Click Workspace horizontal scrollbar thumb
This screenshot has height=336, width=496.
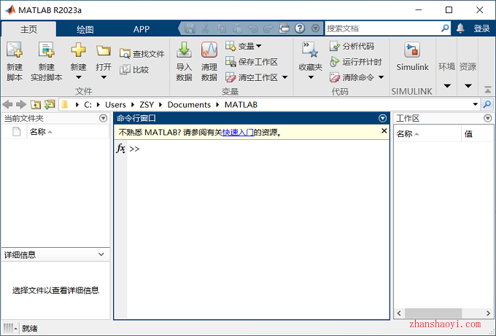pos(433,313)
